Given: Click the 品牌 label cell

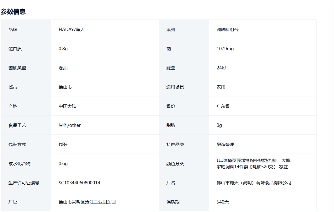Looking at the screenshot, I should (x=26, y=30).
